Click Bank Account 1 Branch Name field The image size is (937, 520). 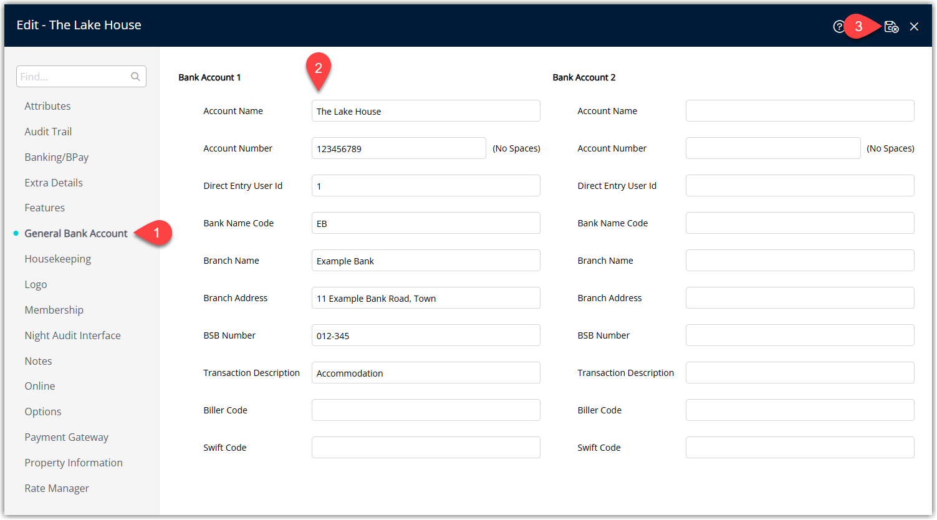(426, 261)
